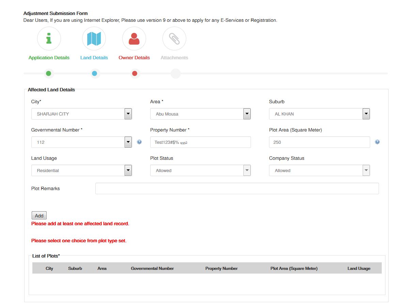Click into the Plot Remarks text field
Image resolution: width=410 pixels, height=308 pixels.
coord(237,188)
